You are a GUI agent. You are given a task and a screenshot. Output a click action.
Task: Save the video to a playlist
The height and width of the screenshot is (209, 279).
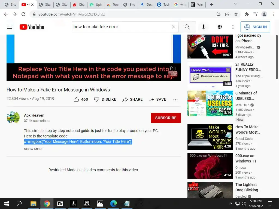click(x=157, y=99)
